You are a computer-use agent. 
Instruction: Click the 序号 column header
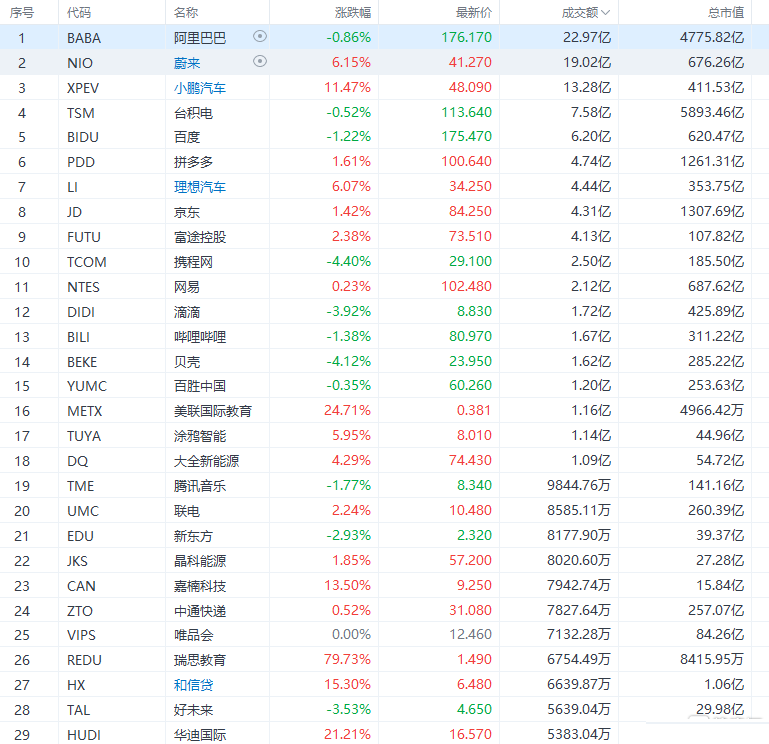pos(22,12)
